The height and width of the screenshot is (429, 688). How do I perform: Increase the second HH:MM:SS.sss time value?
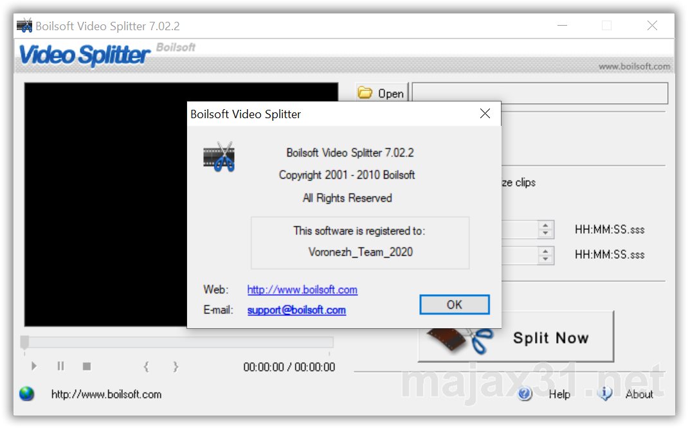545,251
